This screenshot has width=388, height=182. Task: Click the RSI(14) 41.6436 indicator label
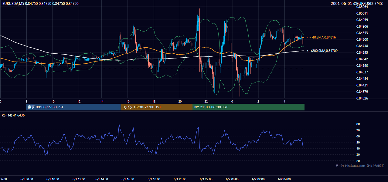pyautogui.click(x=13, y=115)
